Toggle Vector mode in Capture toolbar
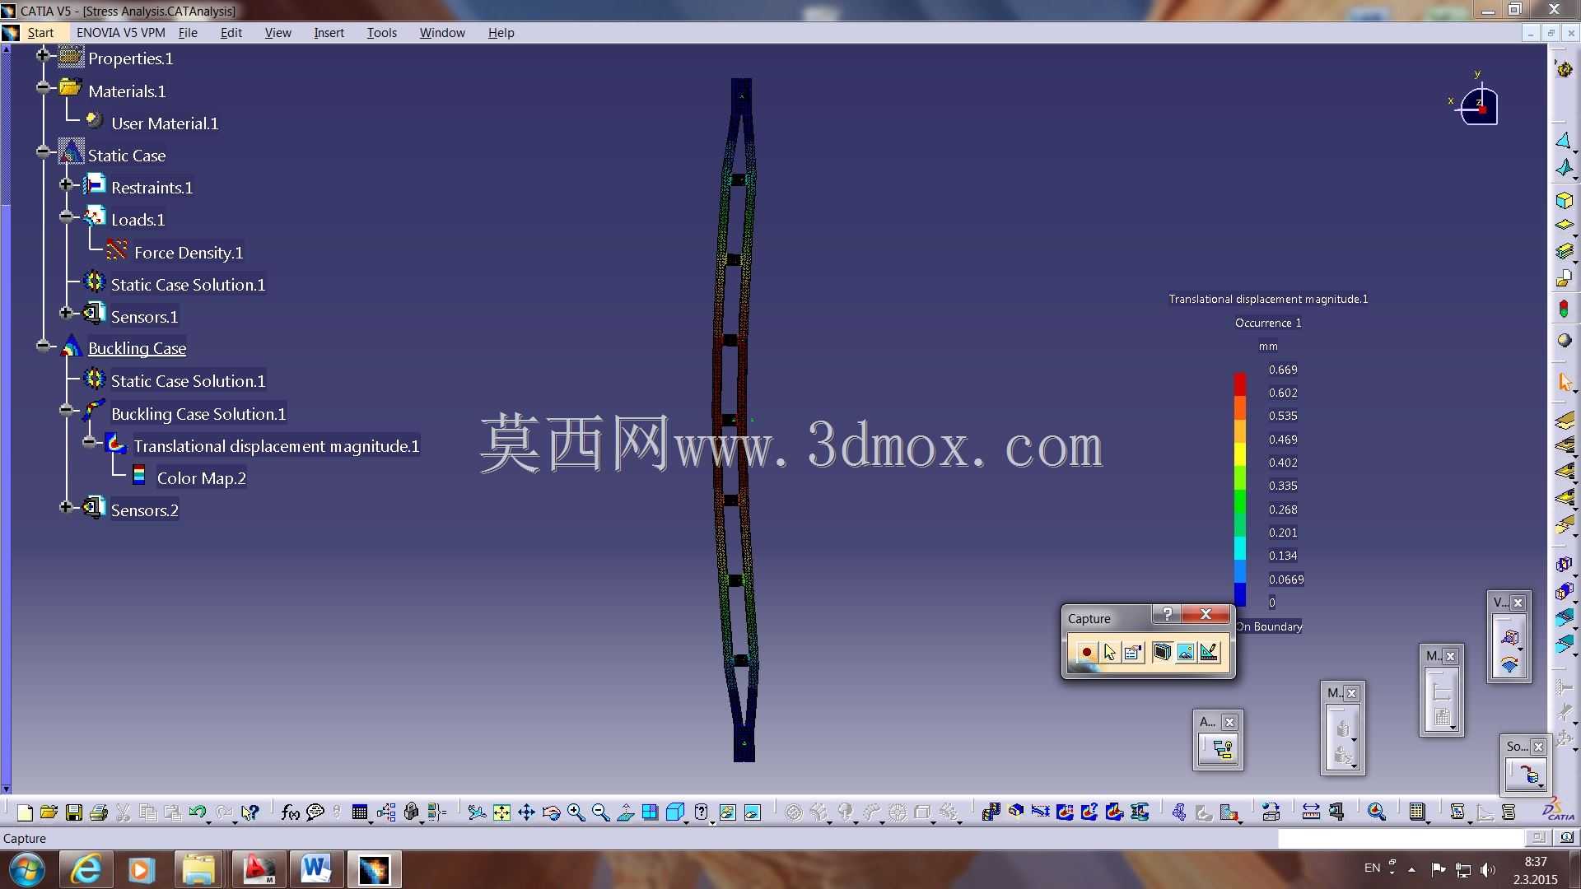 click(1209, 653)
